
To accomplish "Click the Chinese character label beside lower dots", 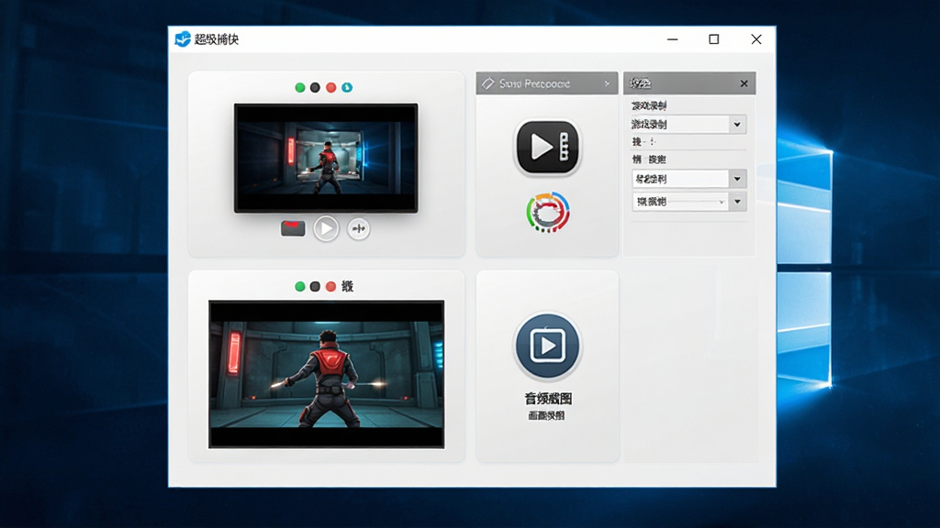I will (347, 287).
